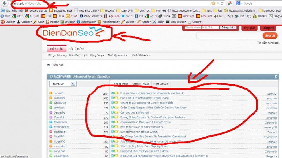Open Bài gửi hôm nay link
The image size is (282, 158).
coord(57,55)
